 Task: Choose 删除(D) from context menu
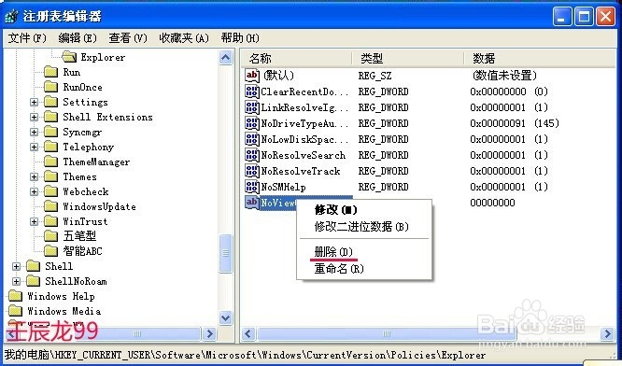(364, 252)
